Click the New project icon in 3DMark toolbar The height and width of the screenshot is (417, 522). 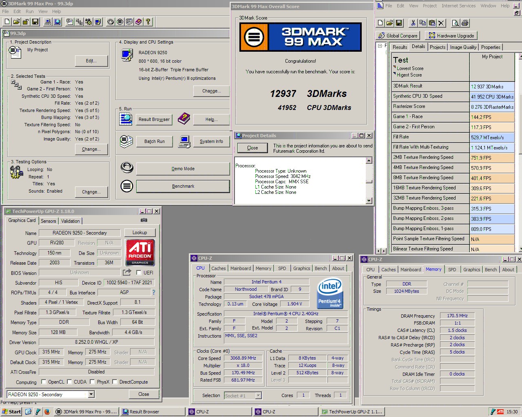(x=7, y=22)
